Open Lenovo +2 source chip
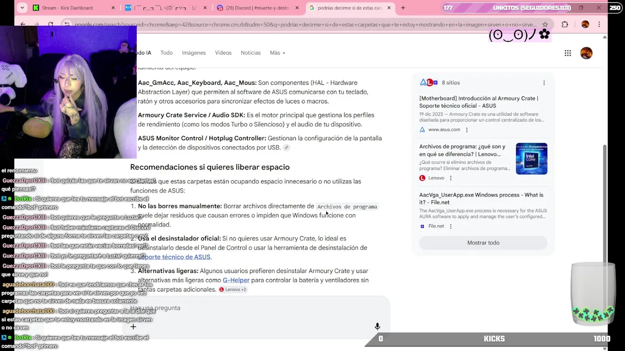Image resolution: width=625 pixels, height=351 pixels. (x=233, y=290)
